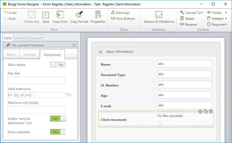Click the Required exclamation icon

209,24
